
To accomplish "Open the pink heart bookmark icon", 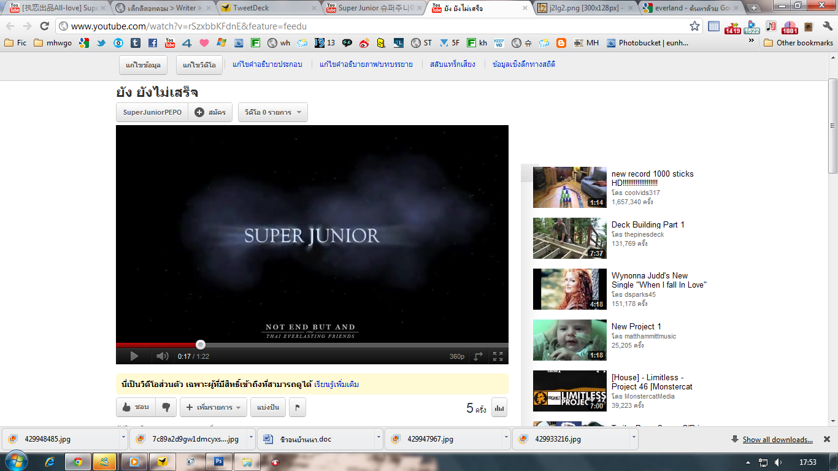I will click(x=204, y=43).
